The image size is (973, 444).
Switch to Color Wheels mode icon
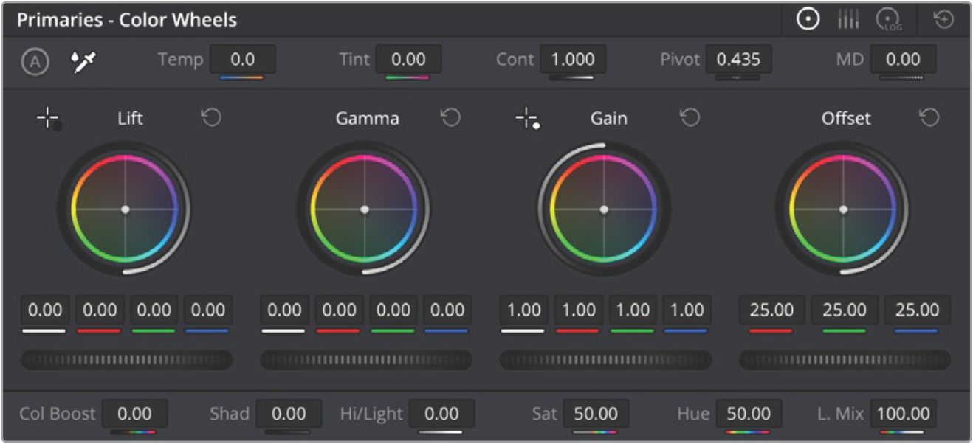(x=808, y=20)
